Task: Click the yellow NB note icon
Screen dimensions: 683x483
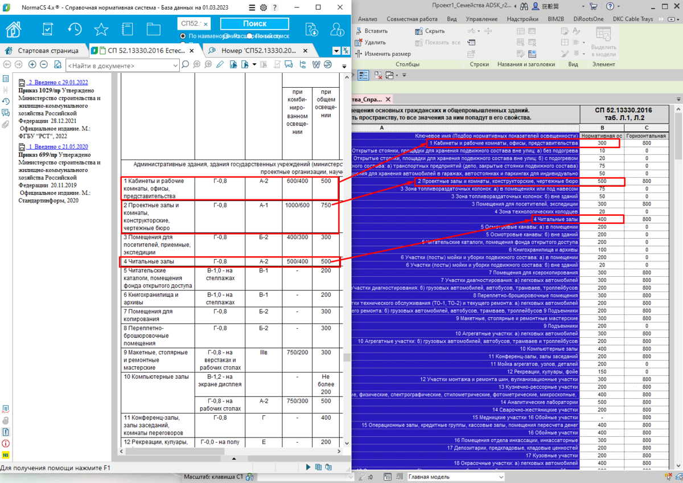Action: (x=6, y=455)
